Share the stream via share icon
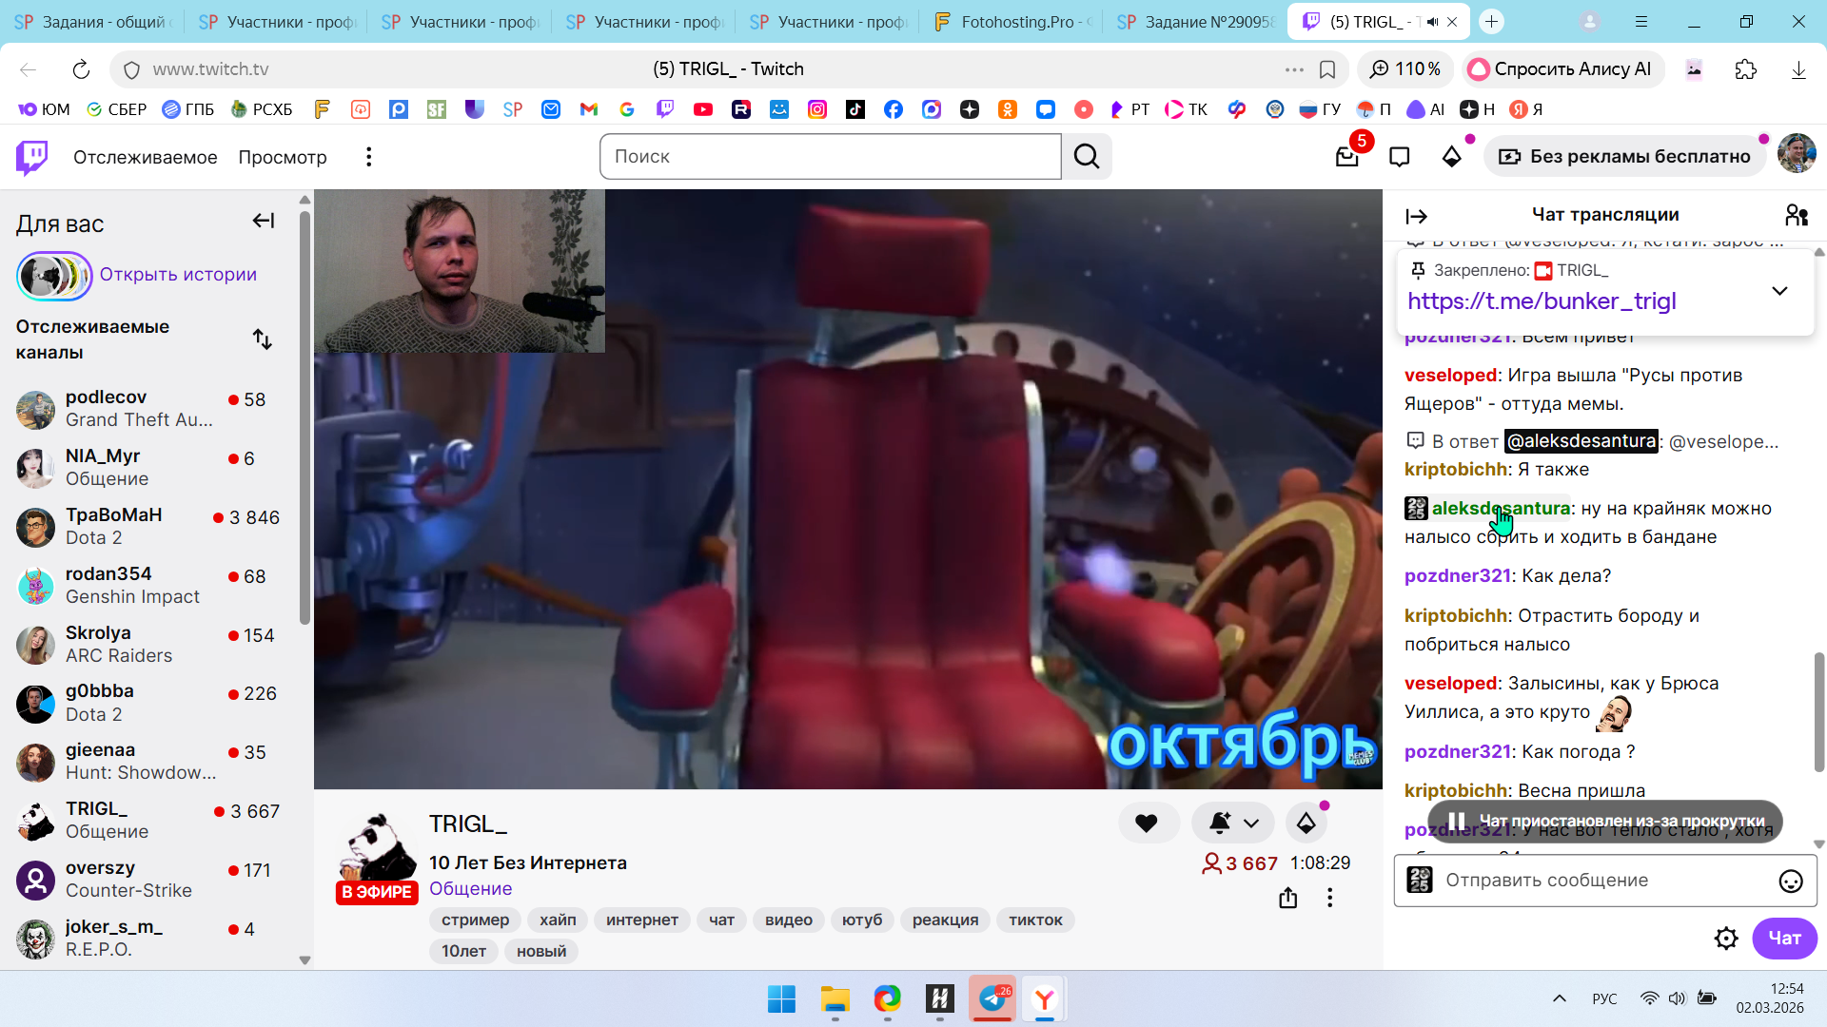The width and height of the screenshot is (1827, 1027). tap(1287, 898)
